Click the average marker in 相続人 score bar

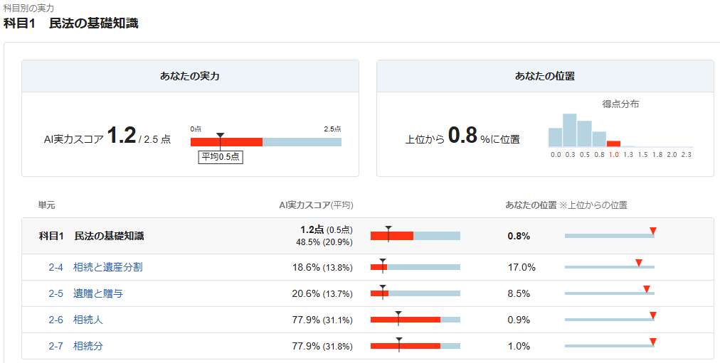[398, 313]
